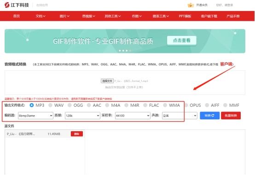
Task: Click the 开通会员 link
Action: (x=202, y=5)
